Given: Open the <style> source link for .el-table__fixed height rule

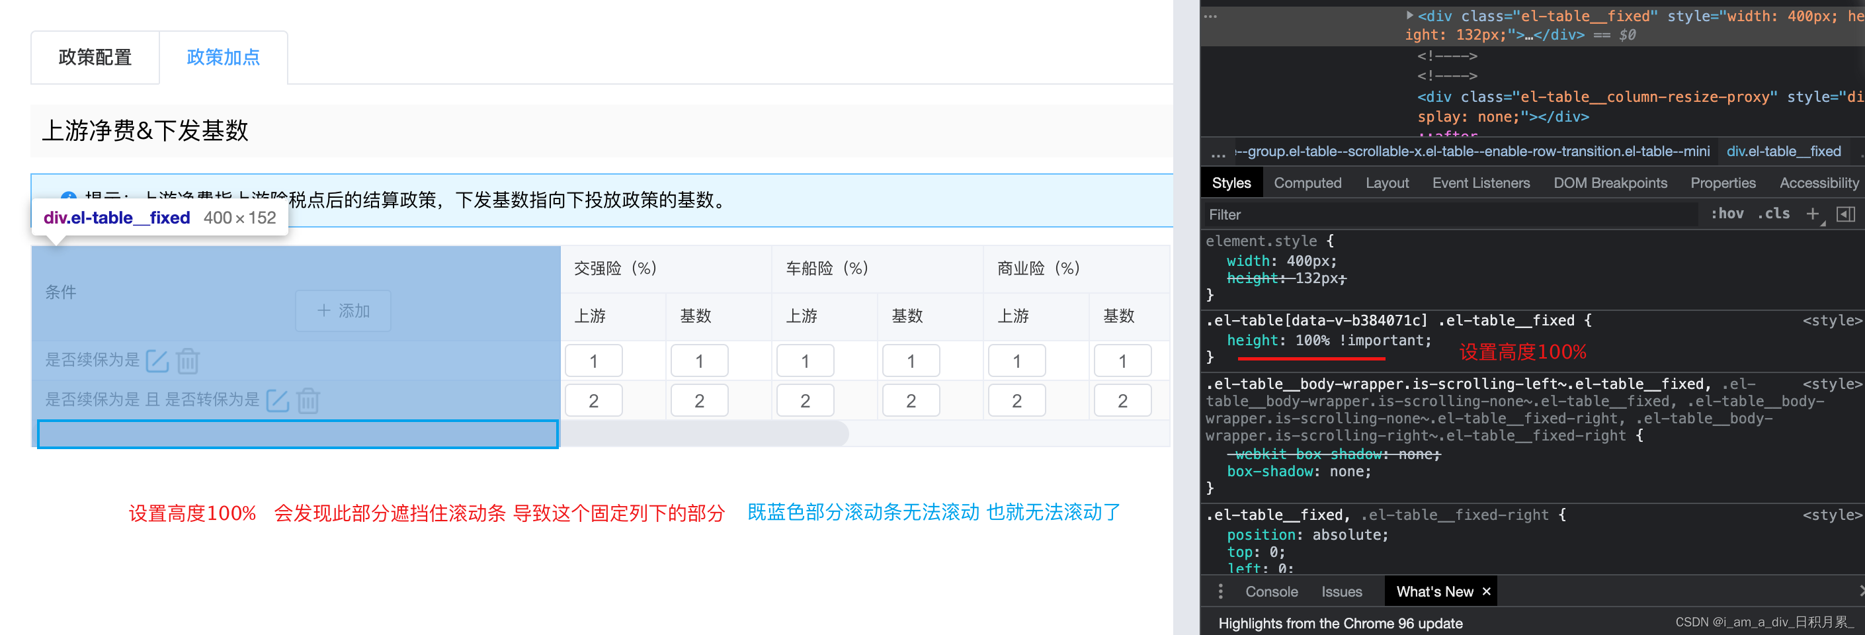Looking at the screenshot, I should point(1832,321).
